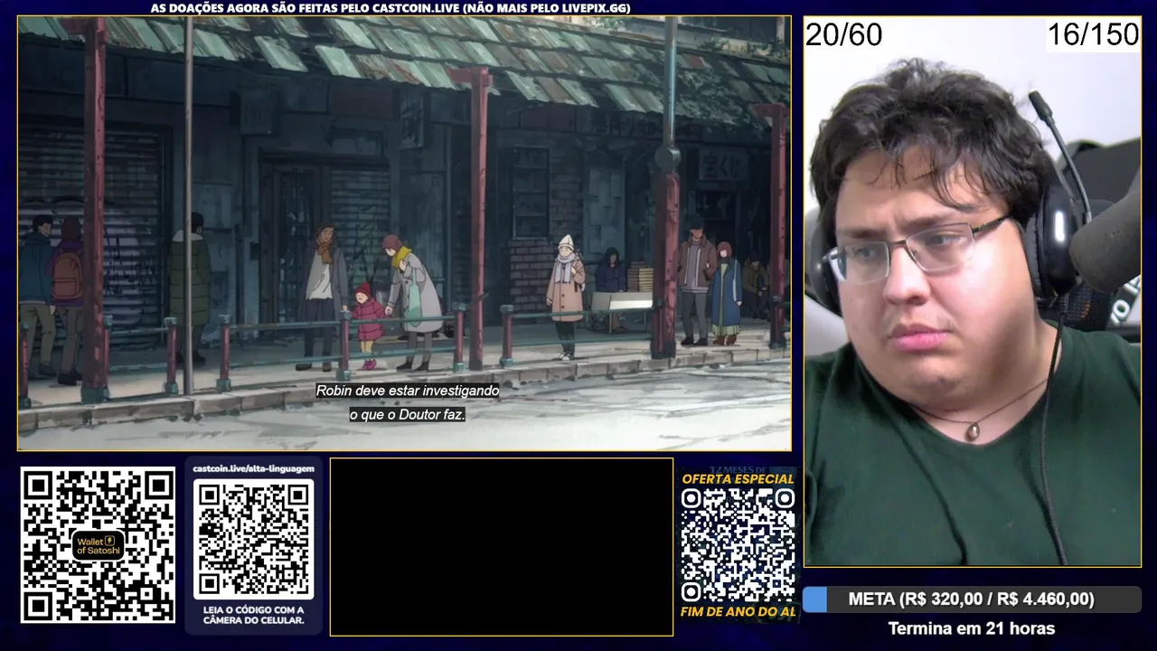This screenshot has width=1157, height=651.
Task: Click the Oferta Especial QR code
Action: click(738, 545)
